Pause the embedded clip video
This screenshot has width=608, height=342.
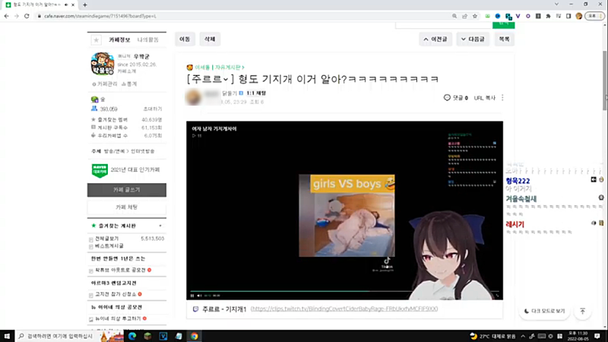[x=192, y=296]
